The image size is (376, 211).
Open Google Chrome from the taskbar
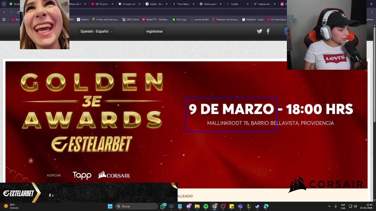[x=214, y=206]
